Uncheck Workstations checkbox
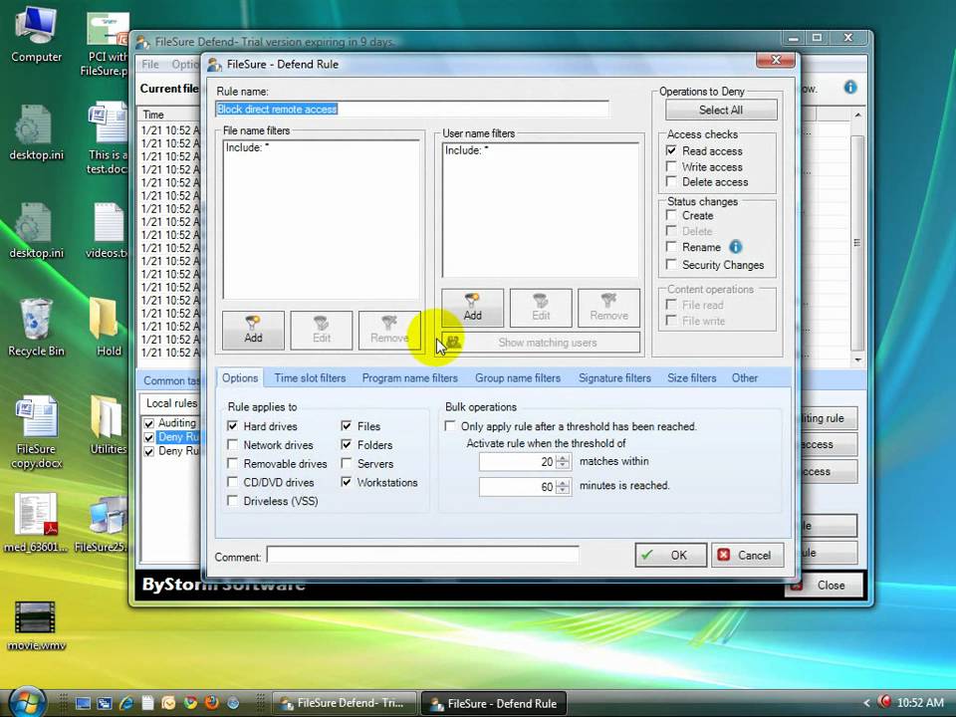Viewport: 956px width, 717px height. click(x=347, y=482)
